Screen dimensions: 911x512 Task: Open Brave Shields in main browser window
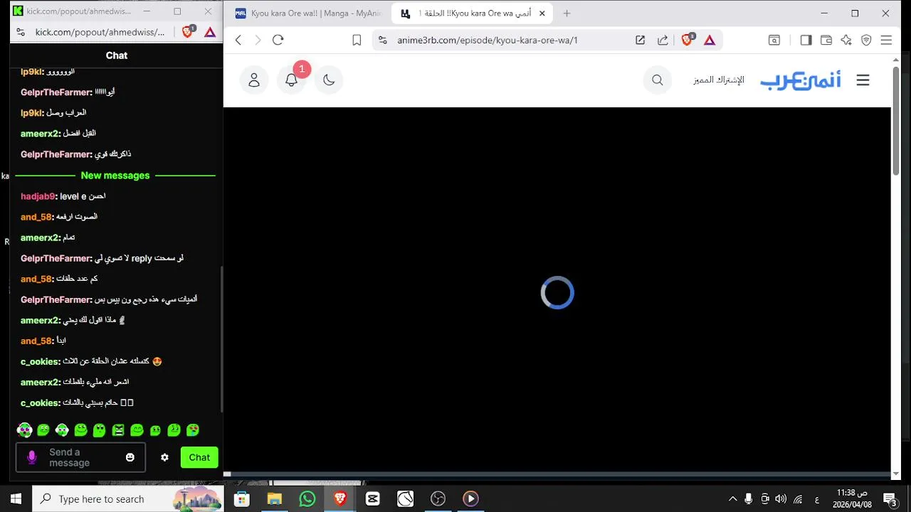[687, 41]
